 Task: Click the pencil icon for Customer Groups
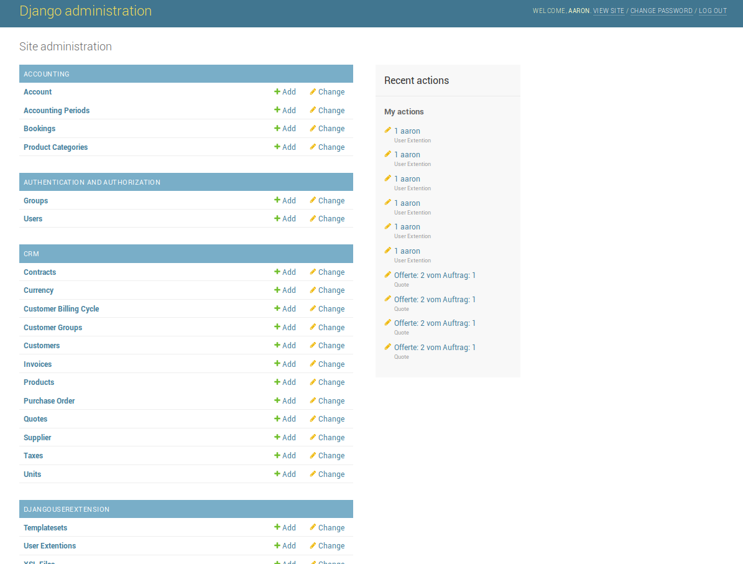(313, 327)
